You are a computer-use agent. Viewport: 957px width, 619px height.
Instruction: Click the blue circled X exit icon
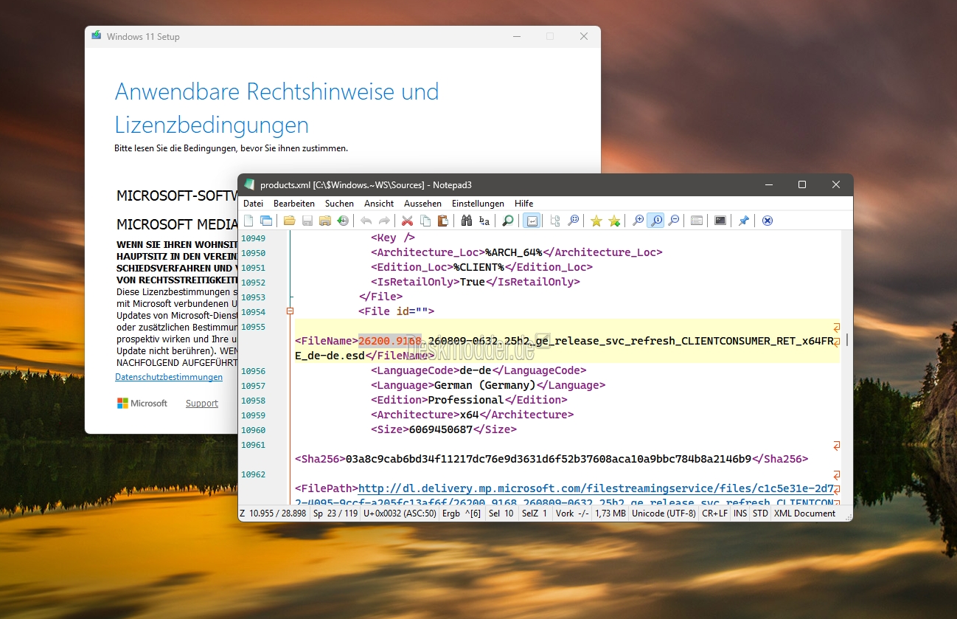click(x=768, y=221)
